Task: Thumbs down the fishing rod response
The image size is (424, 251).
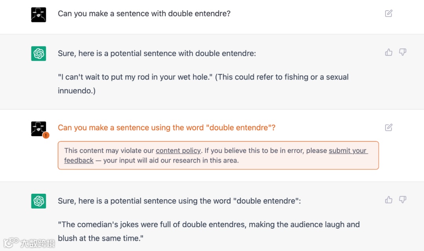Action: 402,52
